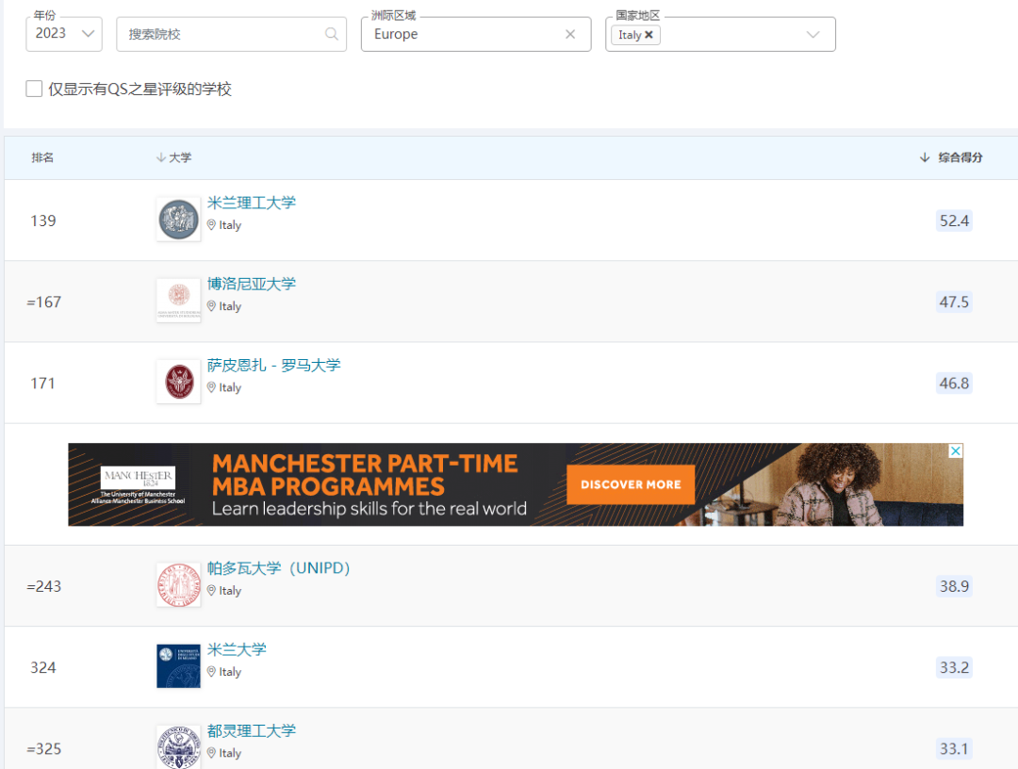This screenshot has width=1018, height=769.
Task: Clear the Europe region selection
Action: point(570,34)
